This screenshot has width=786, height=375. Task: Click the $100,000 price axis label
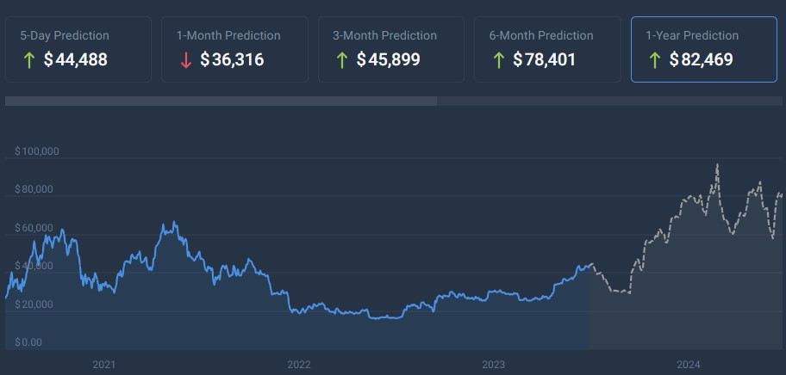[x=36, y=151]
